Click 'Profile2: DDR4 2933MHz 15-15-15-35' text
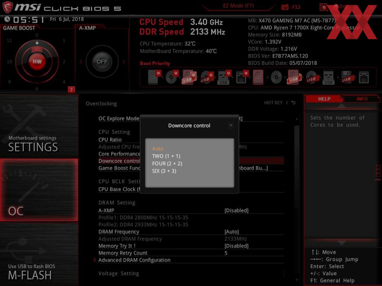Screen dimensions: 382x286 tap(143, 225)
